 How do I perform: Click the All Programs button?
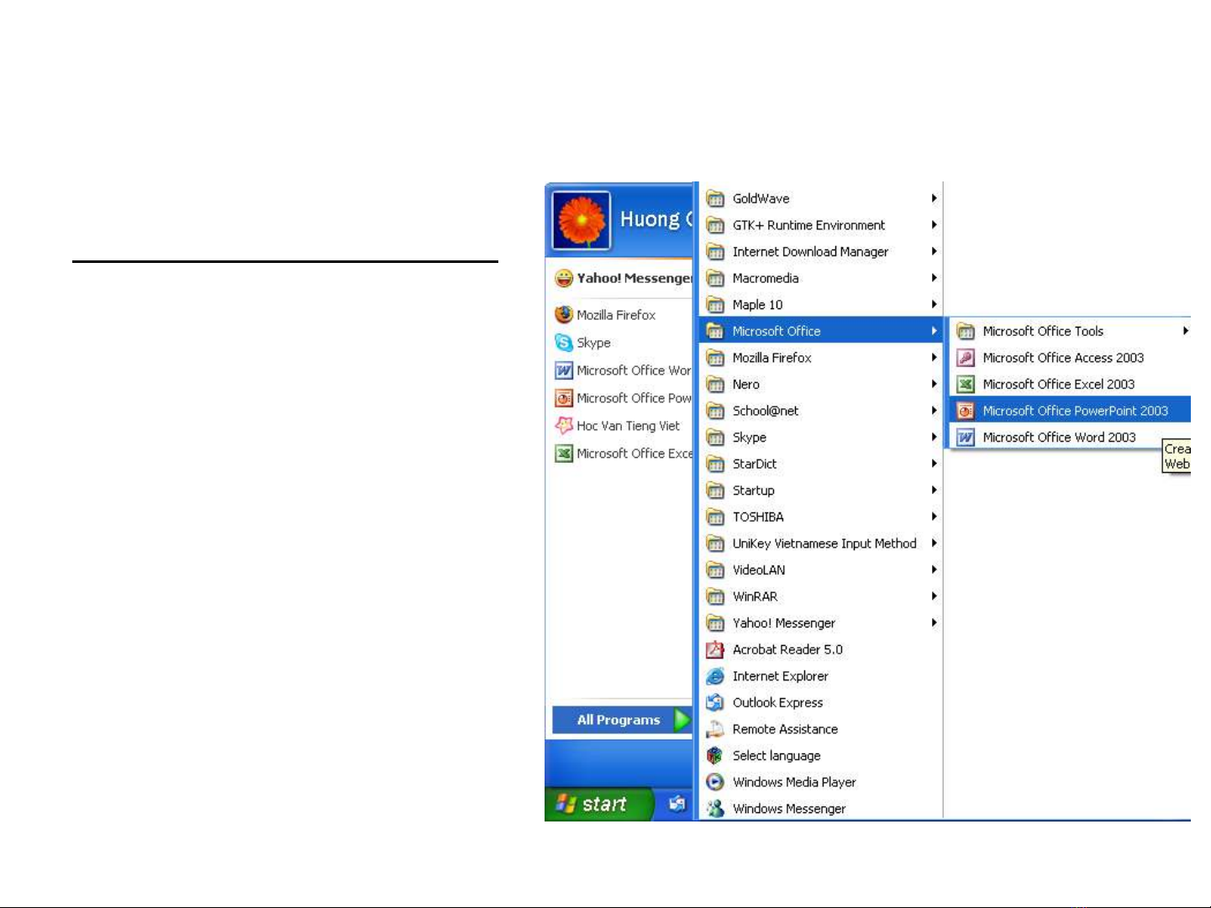(x=620, y=720)
